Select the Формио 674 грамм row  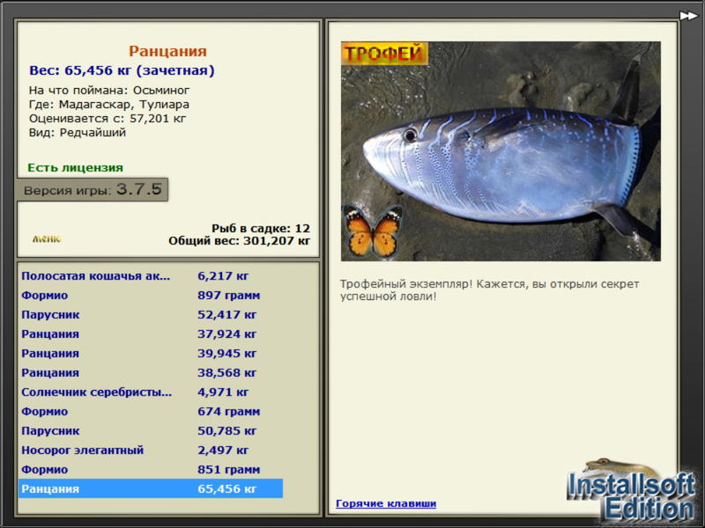(151, 411)
